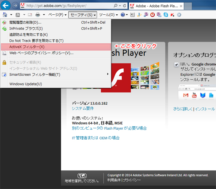The image size is (216, 189).
Task: Click the YouTube icon in Chrome preview
Action: point(194,95)
